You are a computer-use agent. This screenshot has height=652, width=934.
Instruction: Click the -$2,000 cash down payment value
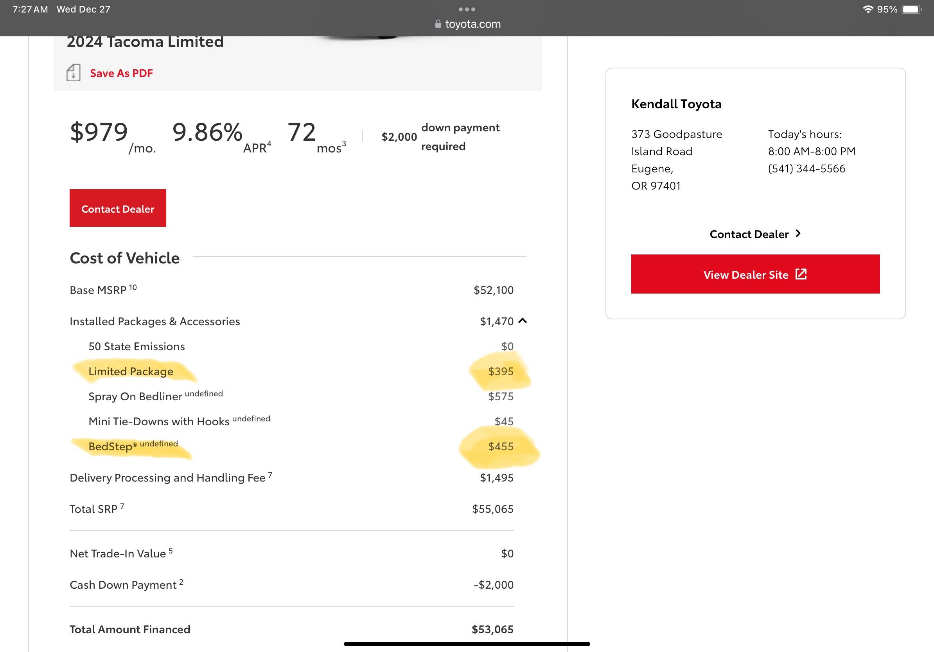(494, 584)
